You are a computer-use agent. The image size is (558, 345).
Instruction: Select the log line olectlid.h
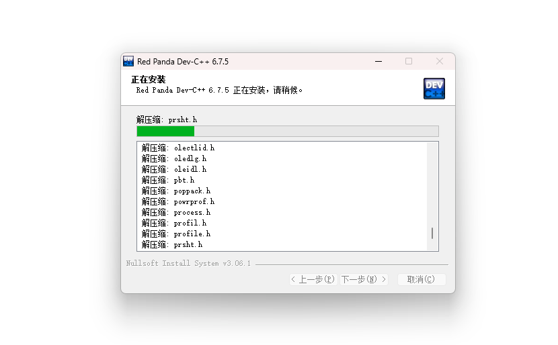pos(178,148)
